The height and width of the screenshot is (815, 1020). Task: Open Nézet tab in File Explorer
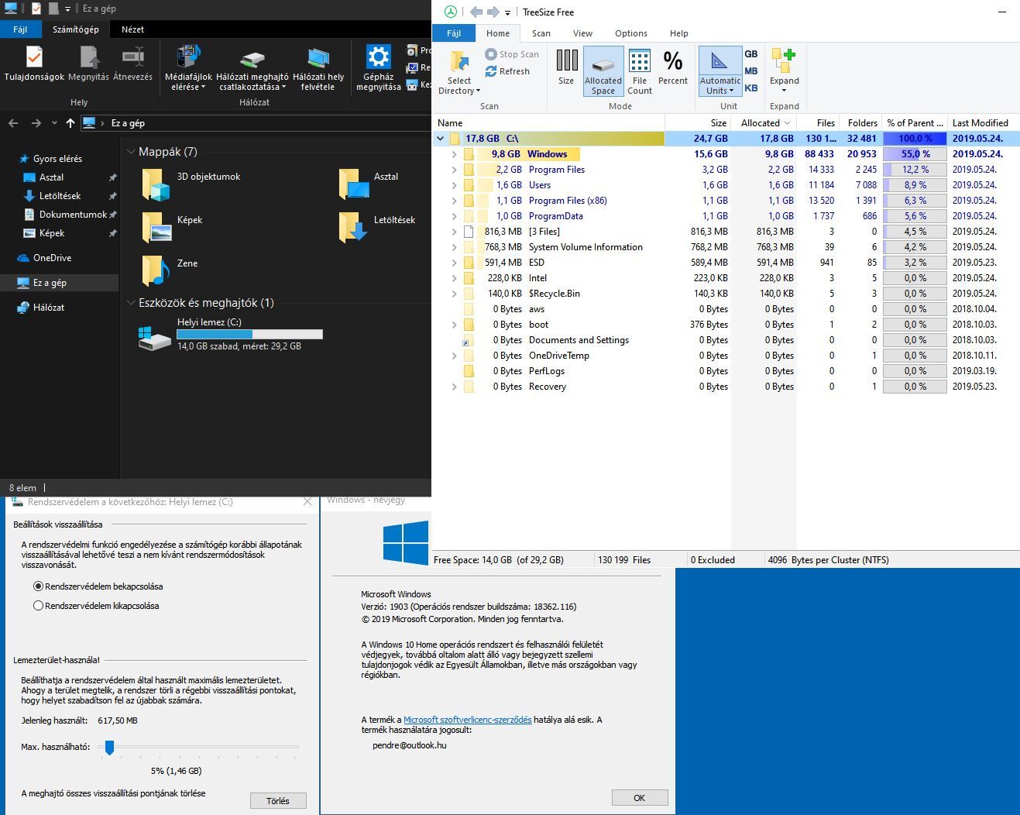click(132, 29)
